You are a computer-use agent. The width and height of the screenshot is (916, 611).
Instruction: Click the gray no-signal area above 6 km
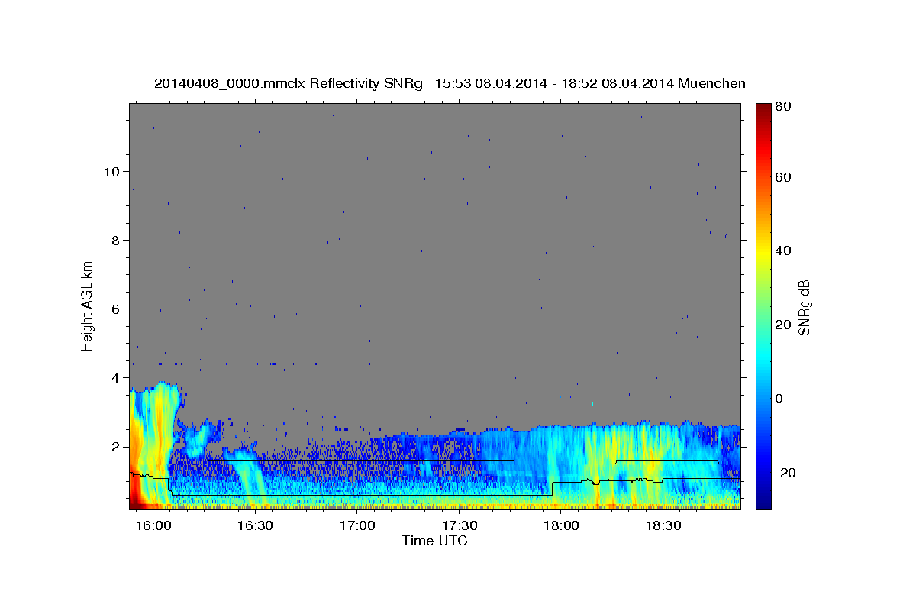click(435, 206)
